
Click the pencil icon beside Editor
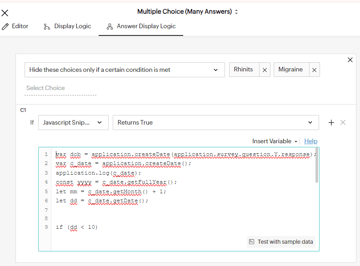[5, 26]
